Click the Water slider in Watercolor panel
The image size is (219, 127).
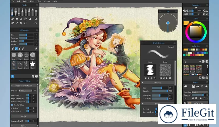tap(26, 44)
